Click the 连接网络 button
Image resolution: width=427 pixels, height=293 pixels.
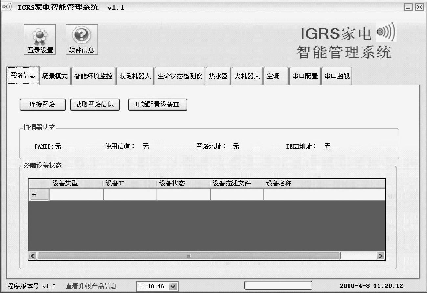(x=43, y=105)
